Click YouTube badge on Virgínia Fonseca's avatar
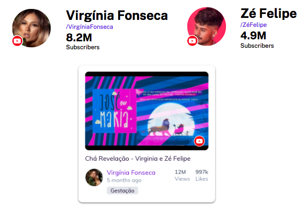 (x=17, y=41)
